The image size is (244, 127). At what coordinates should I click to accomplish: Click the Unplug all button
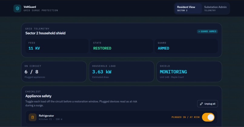tap(207, 104)
